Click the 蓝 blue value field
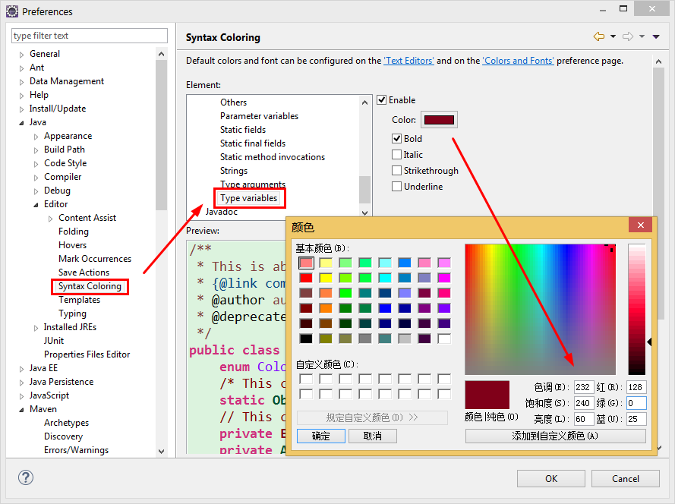 [x=636, y=419]
